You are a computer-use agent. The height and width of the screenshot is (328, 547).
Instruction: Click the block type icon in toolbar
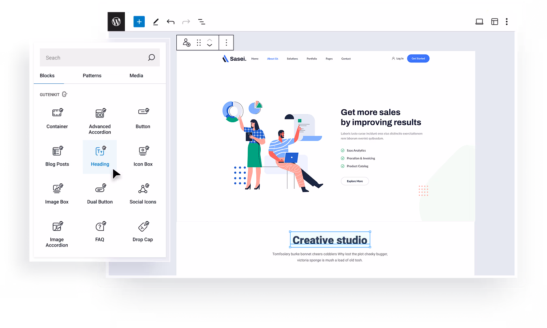tap(187, 43)
